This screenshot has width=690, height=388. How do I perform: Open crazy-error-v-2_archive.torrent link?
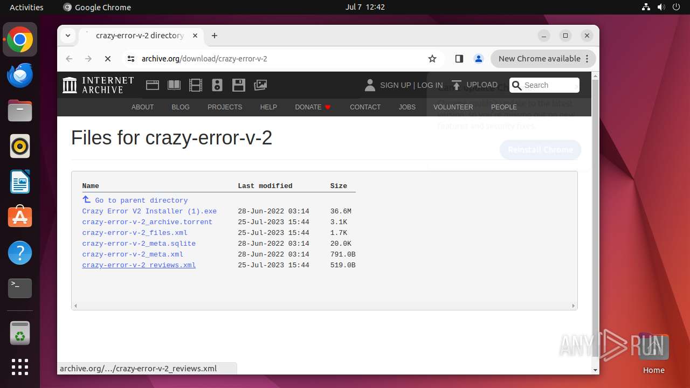(x=147, y=222)
